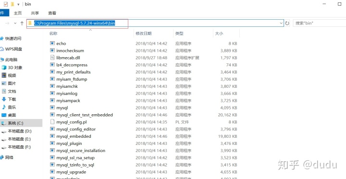Select the mysql_tzinfo_to_sql file name
346x179 pixels.
pyautogui.click(x=75, y=165)
